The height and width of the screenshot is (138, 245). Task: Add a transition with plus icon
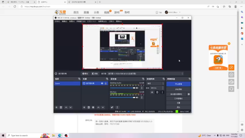pos(152,92)
